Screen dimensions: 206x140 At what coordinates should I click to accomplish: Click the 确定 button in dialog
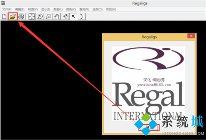point(149,127)
